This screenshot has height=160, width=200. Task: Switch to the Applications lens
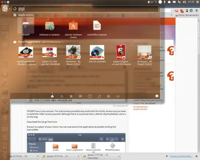(x=62, y=96)
